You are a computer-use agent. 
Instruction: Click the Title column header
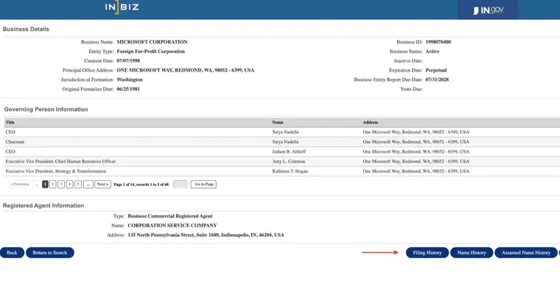[x=10, y=122]
